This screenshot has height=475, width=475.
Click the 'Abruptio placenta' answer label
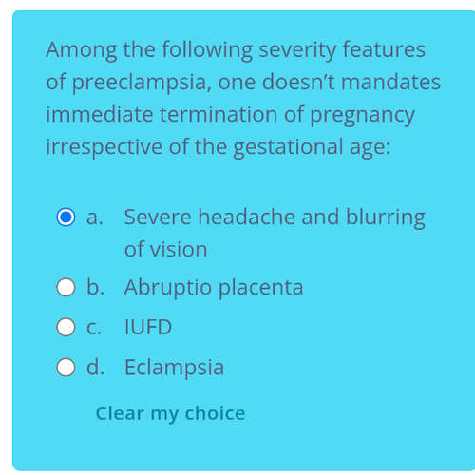[214, 288]
